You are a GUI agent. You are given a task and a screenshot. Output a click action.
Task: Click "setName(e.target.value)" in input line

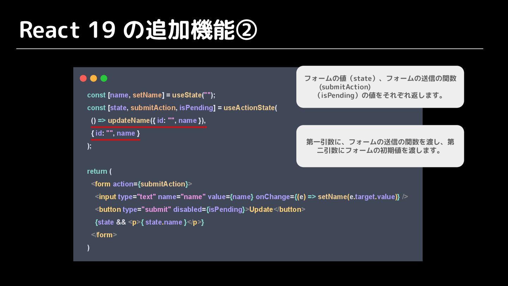tap(357, 197)
